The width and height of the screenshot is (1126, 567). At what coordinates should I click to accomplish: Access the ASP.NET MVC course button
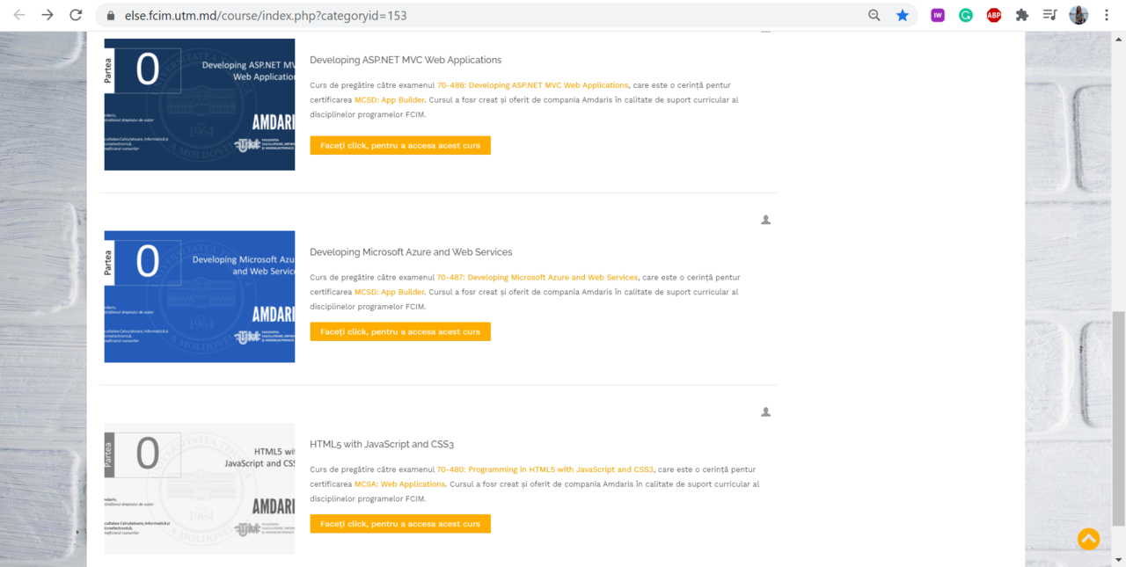(400, 145)
